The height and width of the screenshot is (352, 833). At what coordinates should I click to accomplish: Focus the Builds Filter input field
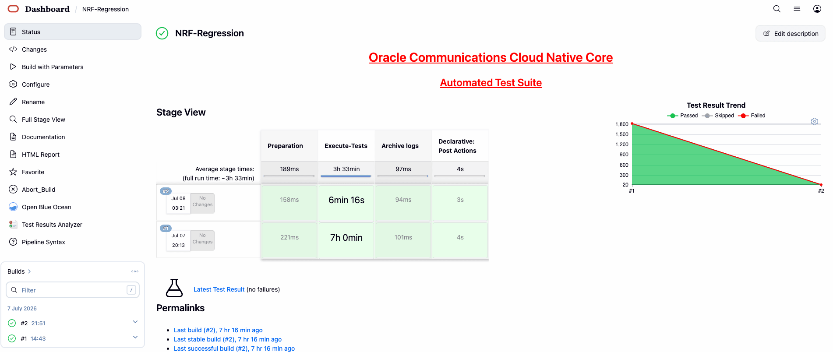coord(73,290)
